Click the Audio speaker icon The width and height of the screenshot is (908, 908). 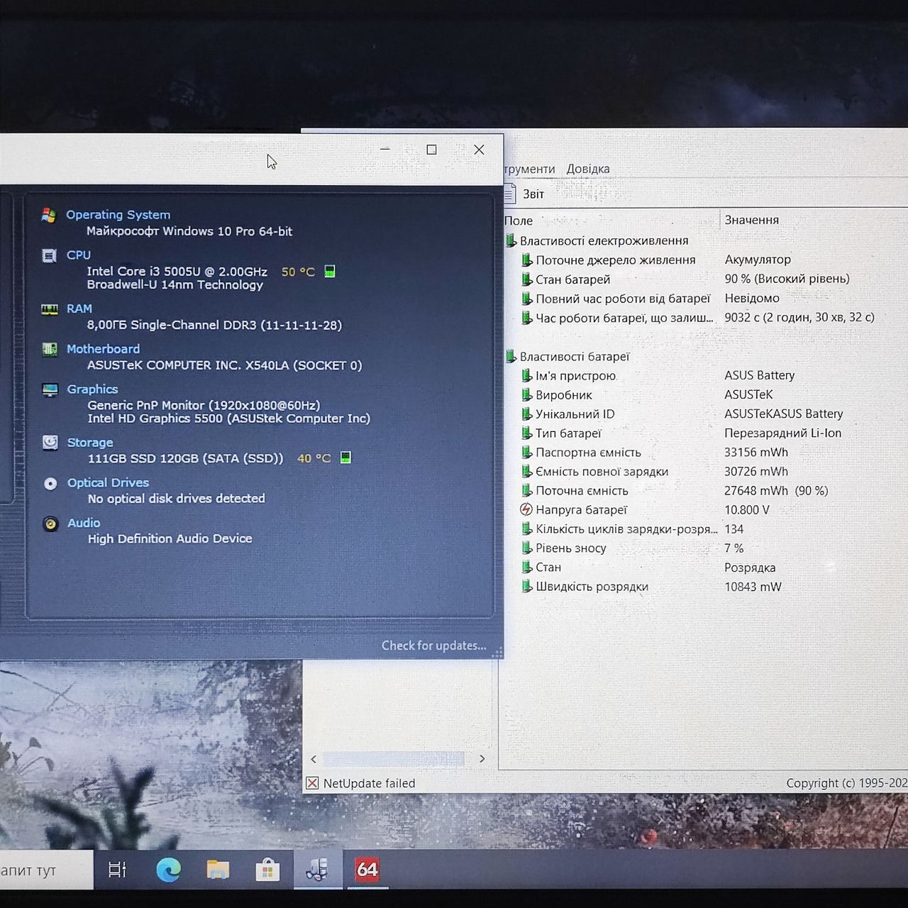[x=50, y=524]
